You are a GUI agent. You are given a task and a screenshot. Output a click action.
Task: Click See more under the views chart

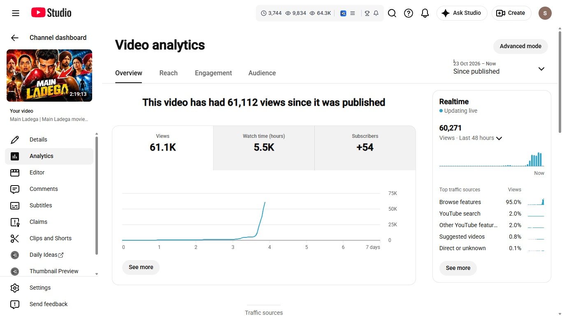(141, 267)
